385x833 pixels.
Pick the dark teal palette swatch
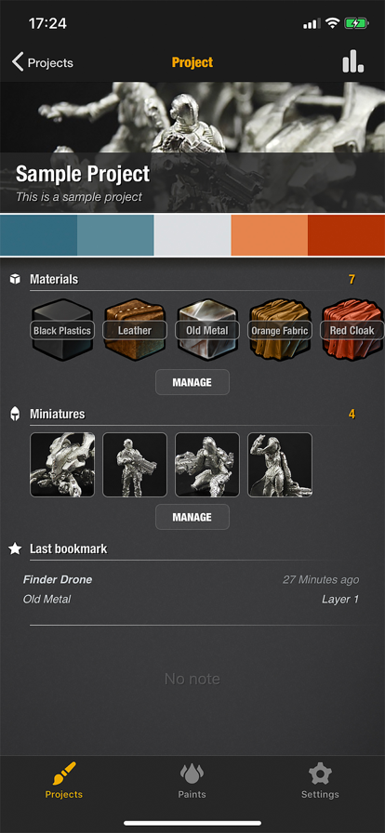(38, 236)
